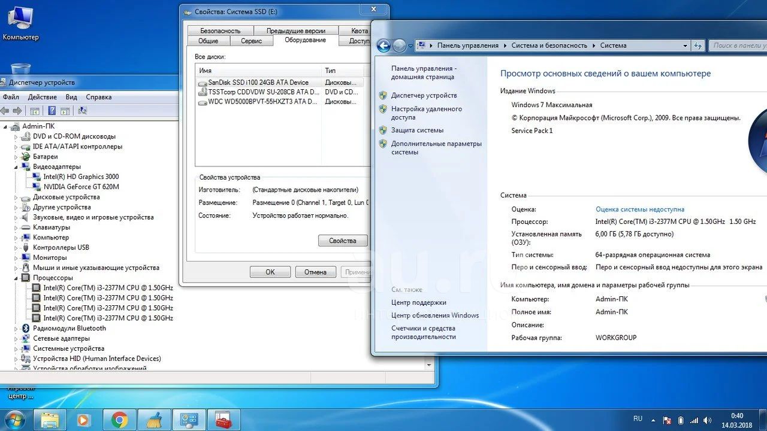Collapse Видеоадаптеры node

click(17, 167)
